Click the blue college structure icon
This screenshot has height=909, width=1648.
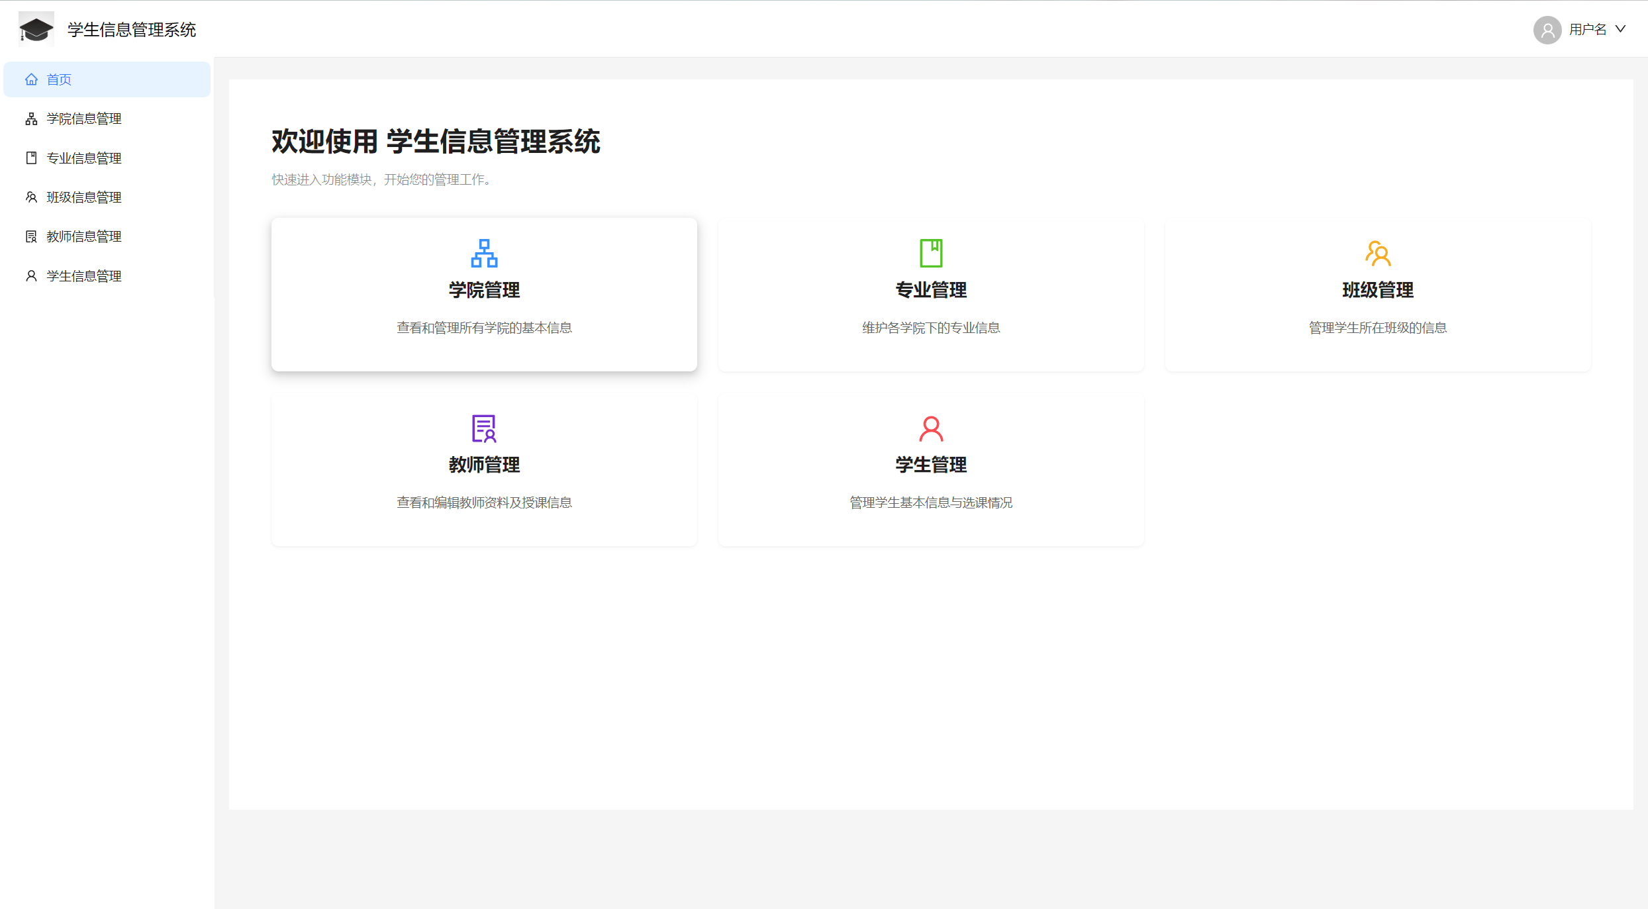[x=484, y=254]
